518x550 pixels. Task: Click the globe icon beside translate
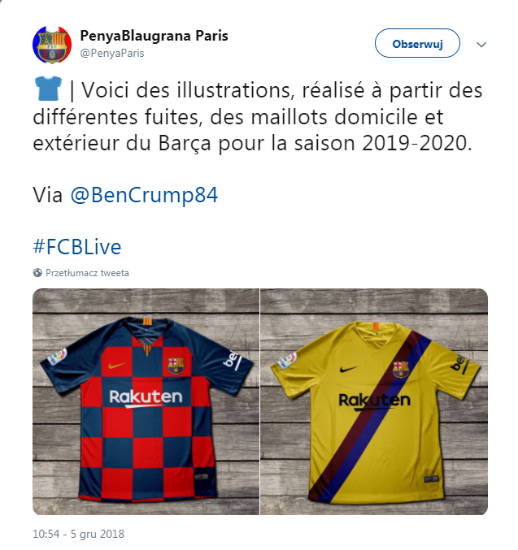point(37,273)
